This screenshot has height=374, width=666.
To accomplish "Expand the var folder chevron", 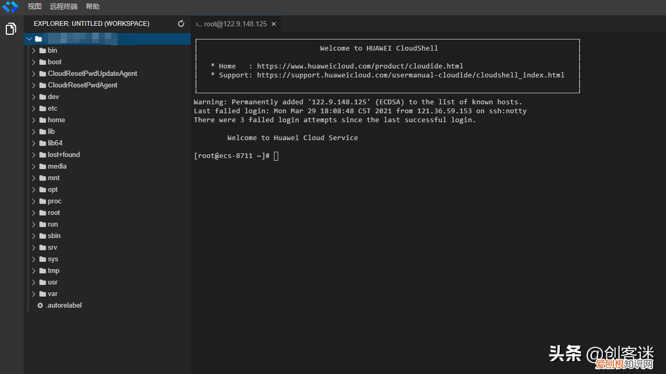I will point(34,294).
